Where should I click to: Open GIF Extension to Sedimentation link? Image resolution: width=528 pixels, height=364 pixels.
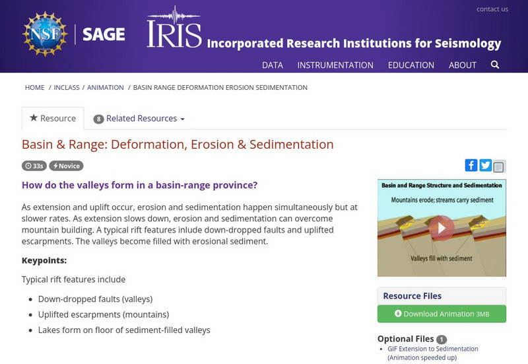point(433,353)
